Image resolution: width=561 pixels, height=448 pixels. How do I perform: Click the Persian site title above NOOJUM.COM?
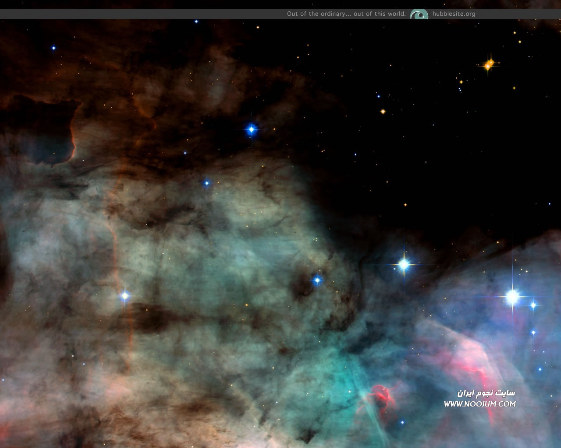click(x=486, y=393)
